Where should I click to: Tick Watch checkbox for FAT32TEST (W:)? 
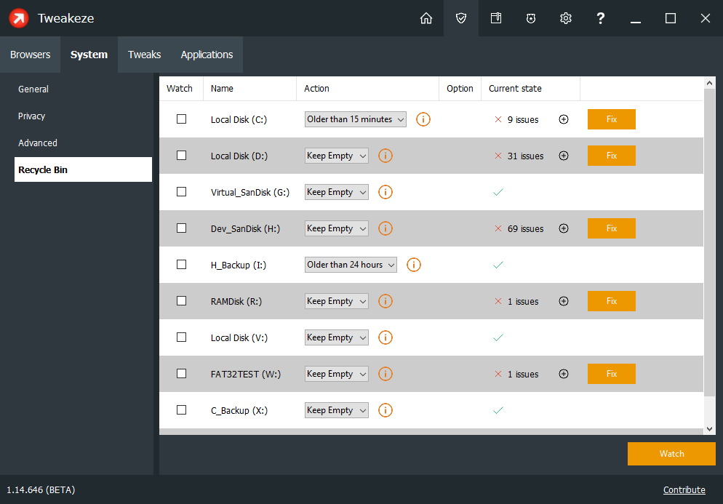[x=182, y=373]
